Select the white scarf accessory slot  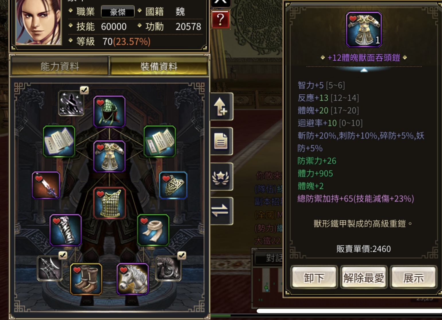pos(153,230)
